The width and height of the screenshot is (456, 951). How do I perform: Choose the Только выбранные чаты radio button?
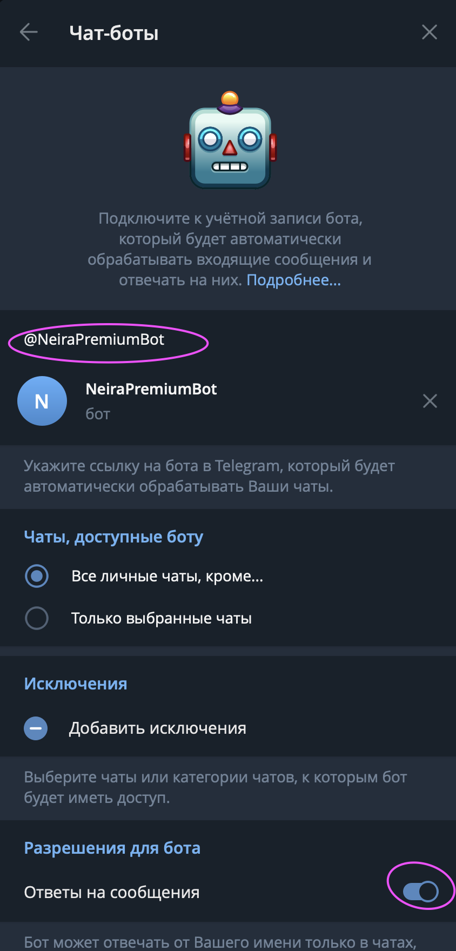[37, 618]
